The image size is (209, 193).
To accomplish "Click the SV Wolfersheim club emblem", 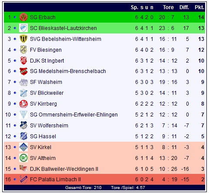I will pos(23,125).
